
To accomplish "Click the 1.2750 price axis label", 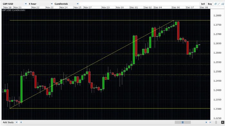I will [217, 25].
